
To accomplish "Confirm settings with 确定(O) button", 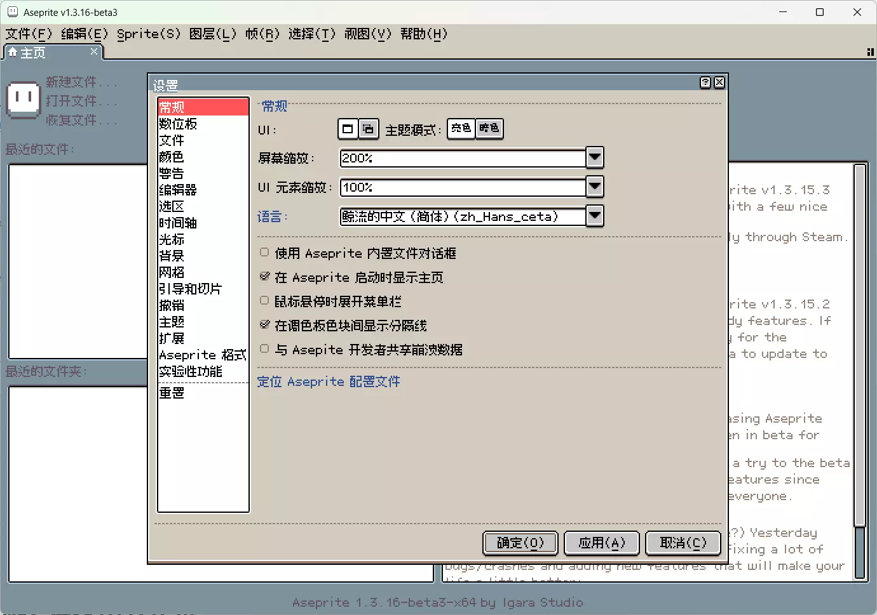I will [x=520, y=543].
